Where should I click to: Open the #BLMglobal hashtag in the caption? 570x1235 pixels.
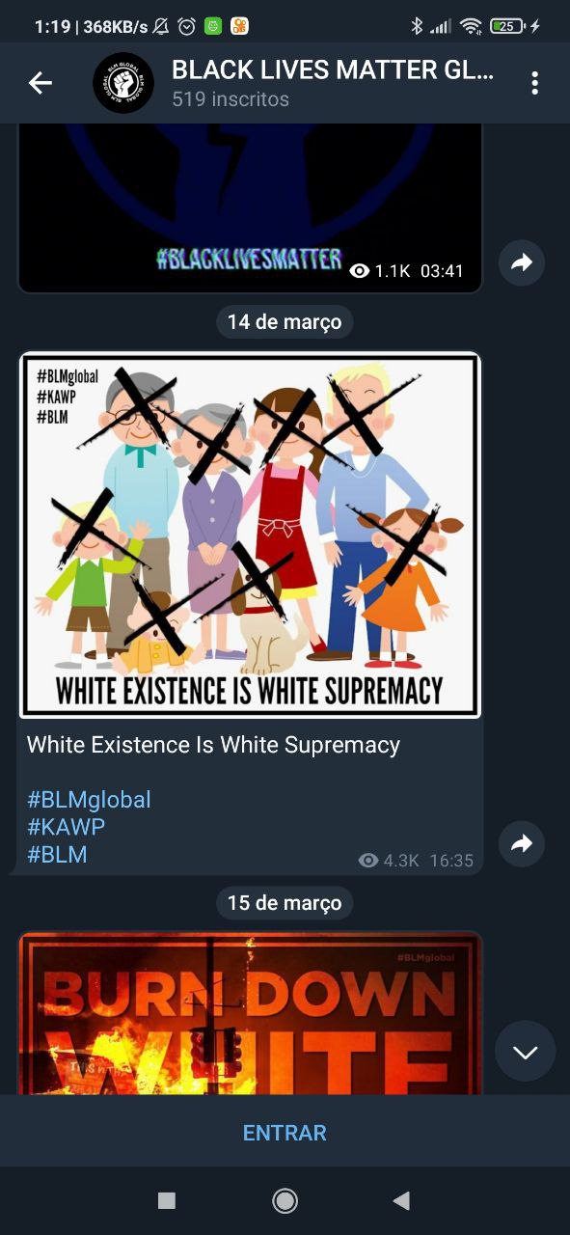point(89,800)
